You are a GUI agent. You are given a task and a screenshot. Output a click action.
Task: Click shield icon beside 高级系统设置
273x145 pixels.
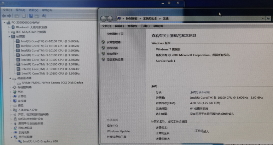(x=103, y=59)
